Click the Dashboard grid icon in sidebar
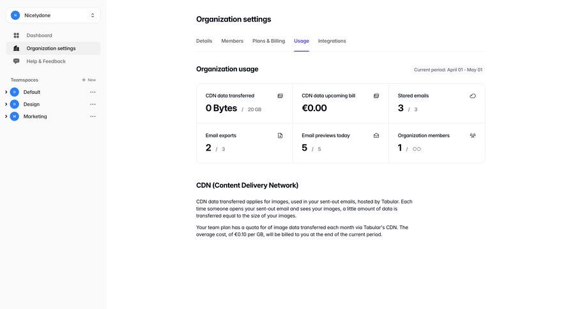Screen dimensions: 575x309 pyautogui.click(x=17, y=36)
